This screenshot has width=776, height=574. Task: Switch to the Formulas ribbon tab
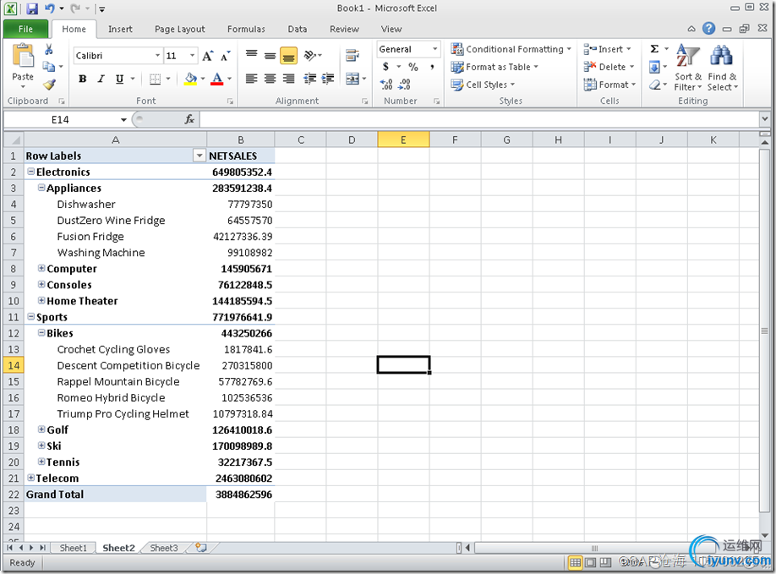click(x=246, y=30)
